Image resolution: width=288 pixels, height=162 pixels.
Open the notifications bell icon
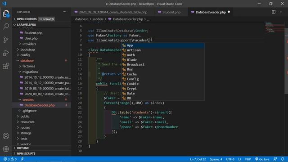pyautogui.click(x=283, y=159)
